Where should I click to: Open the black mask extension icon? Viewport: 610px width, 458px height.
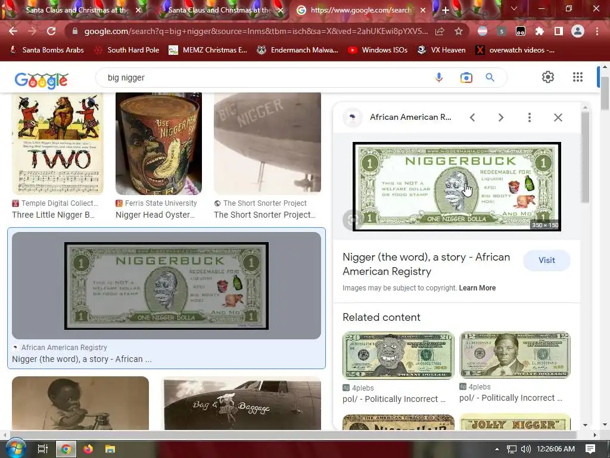click(521, 31)
